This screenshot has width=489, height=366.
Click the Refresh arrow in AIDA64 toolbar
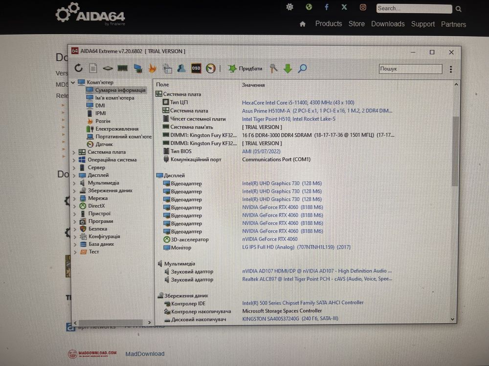coord(79,68)
